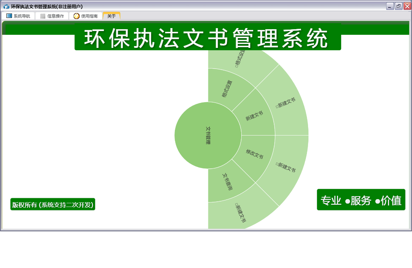Open the inner-ring 格式设置 segment
The height and width of the screenshot is (268, 412).
pos(227,89)
